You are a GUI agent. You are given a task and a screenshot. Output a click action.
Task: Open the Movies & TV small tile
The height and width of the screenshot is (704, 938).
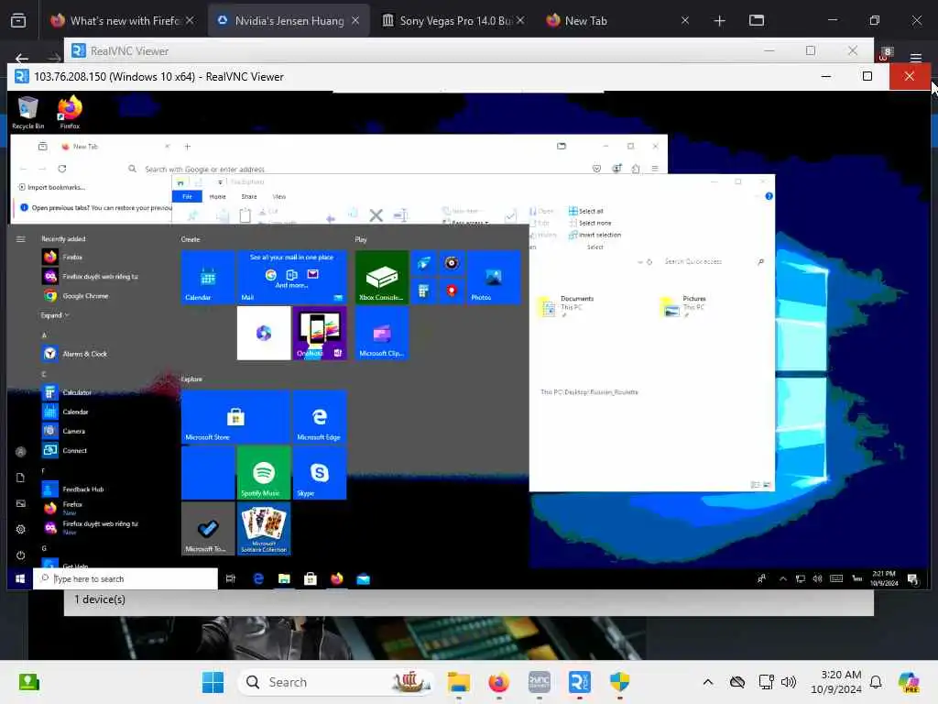tap(423, 263)
